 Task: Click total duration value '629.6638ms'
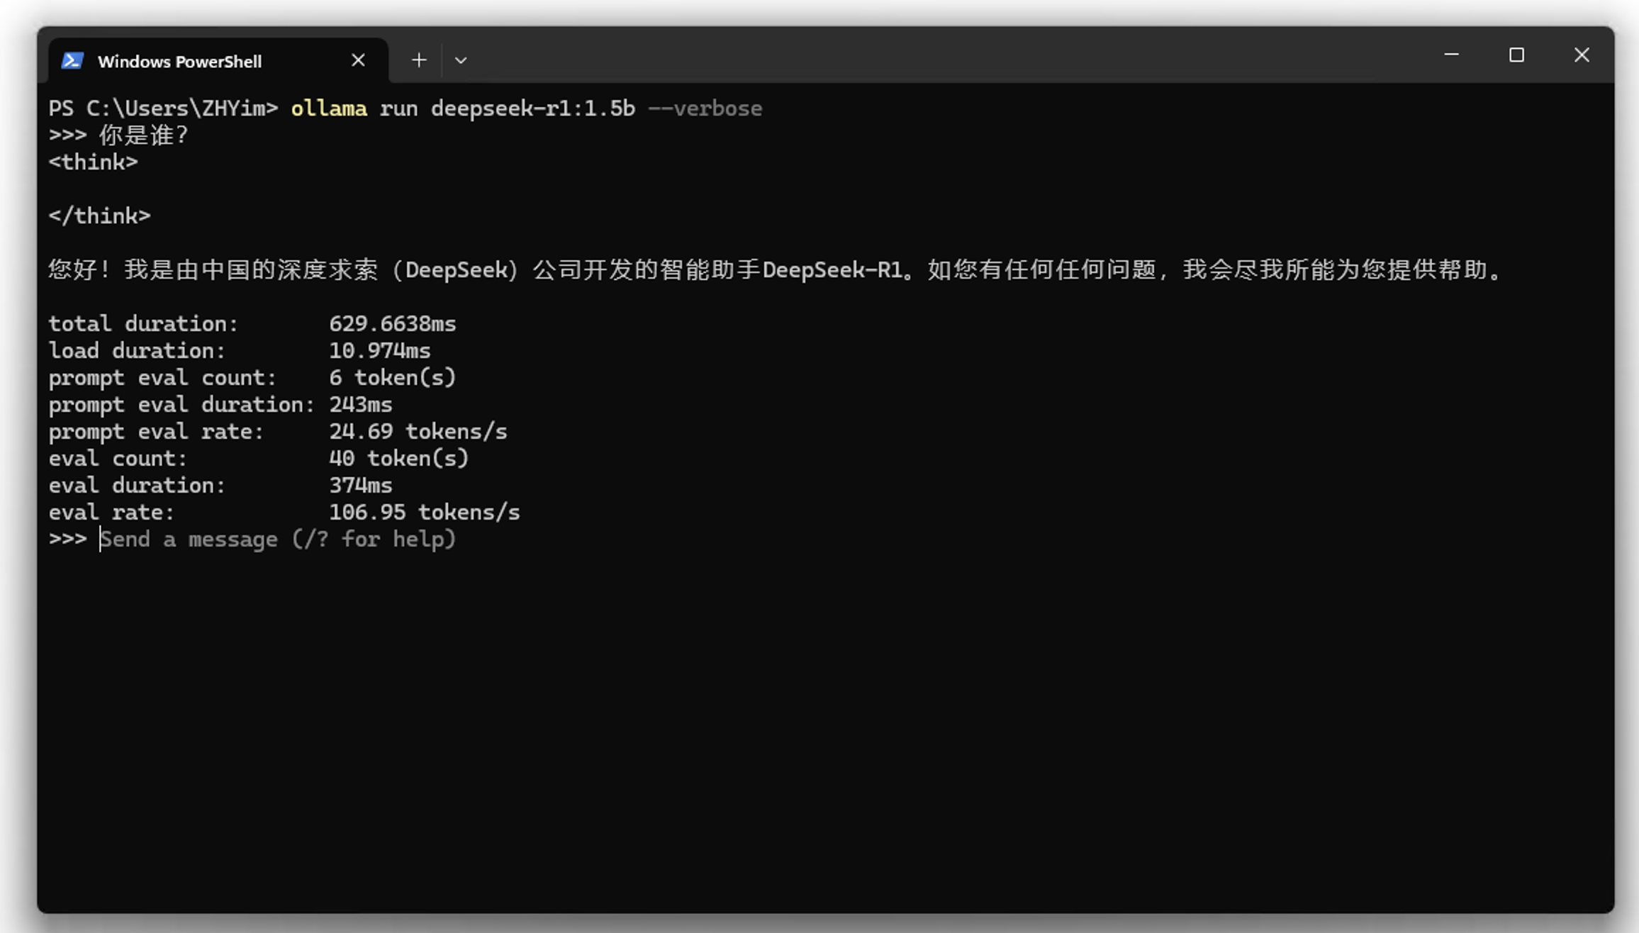coord(393,324)
